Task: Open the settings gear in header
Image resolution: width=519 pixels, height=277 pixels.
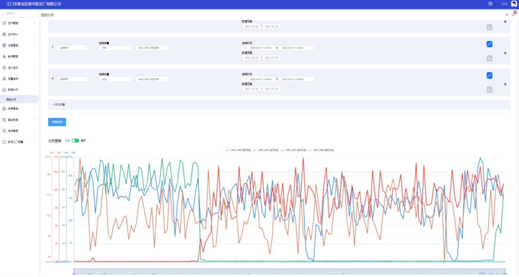Action: (490, 4)
